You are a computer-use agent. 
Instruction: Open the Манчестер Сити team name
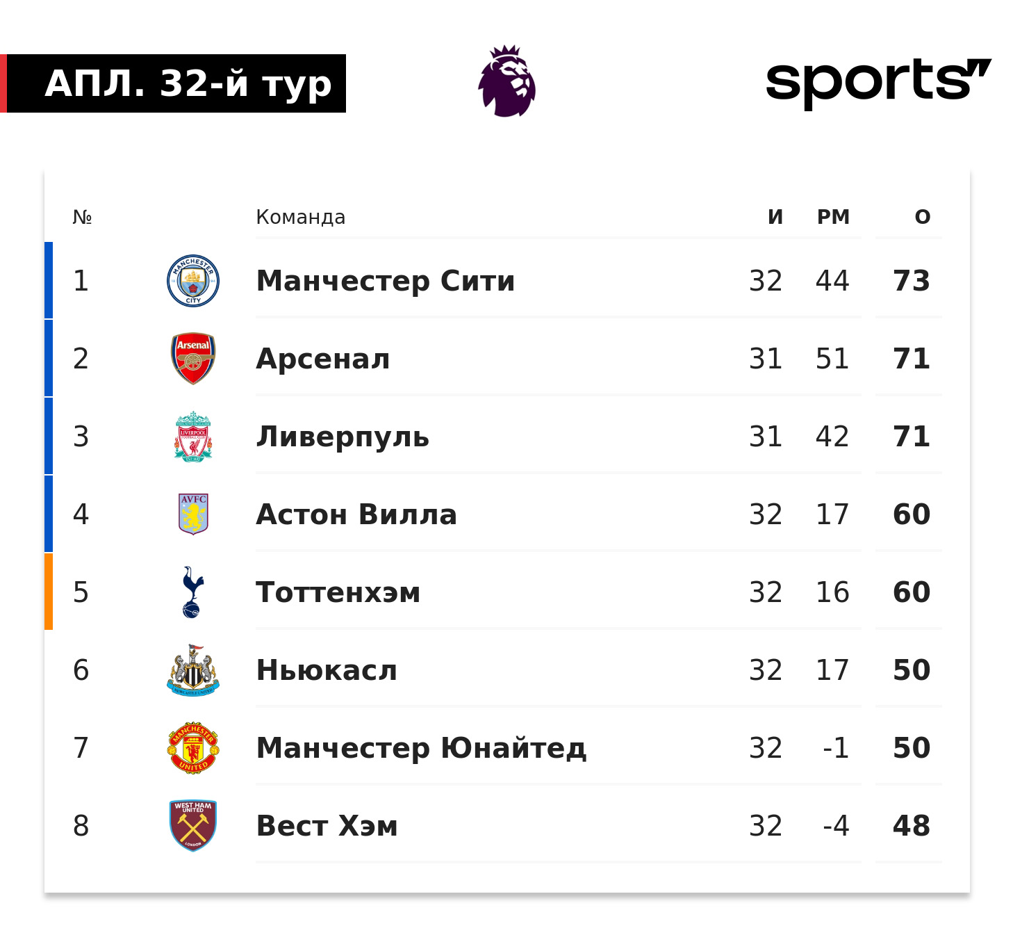tap(386, 281)
